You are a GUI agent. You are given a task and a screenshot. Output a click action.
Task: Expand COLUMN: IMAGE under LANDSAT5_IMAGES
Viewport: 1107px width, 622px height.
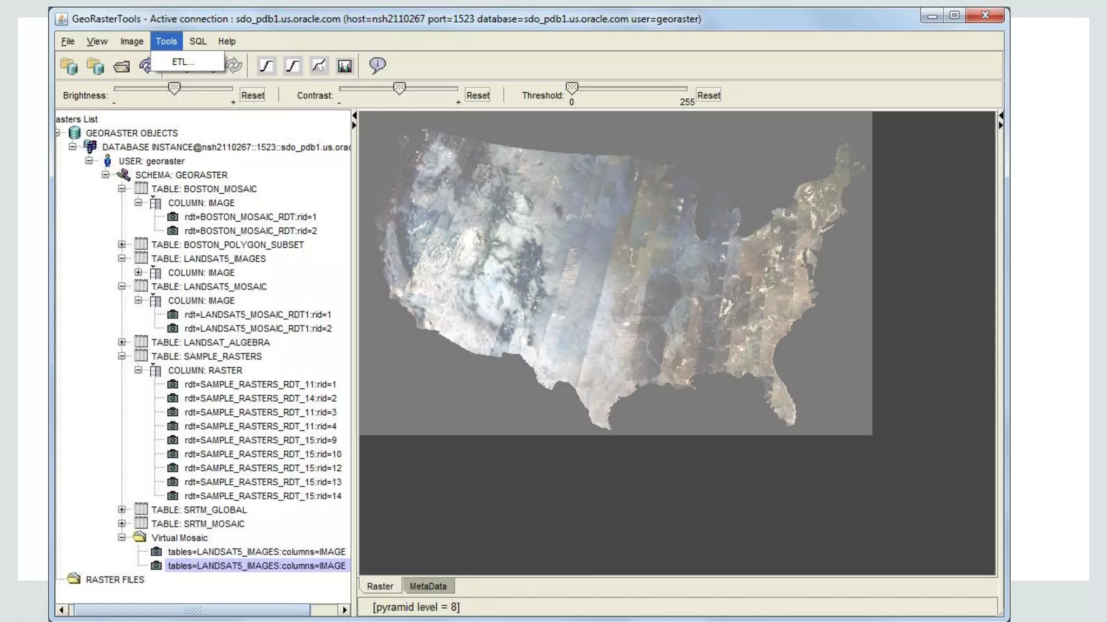click(138, 273)
